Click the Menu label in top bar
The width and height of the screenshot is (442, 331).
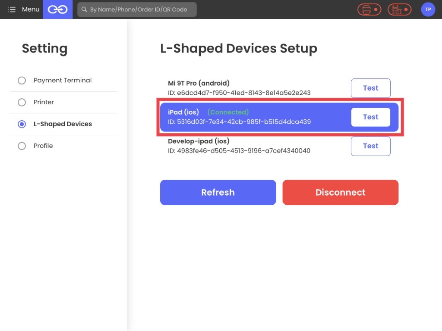pyautogui.click(x=31, y=9)
